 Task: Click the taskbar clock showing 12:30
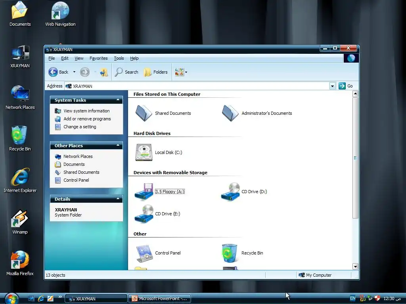392,298
